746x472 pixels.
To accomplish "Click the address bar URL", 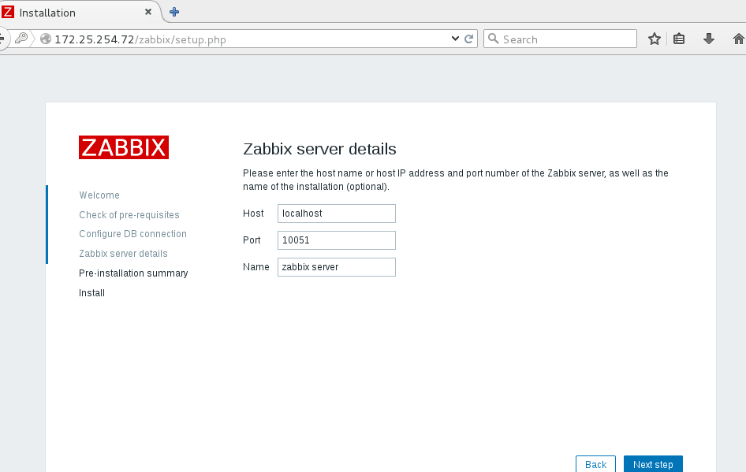I will [x=140, y=39].
